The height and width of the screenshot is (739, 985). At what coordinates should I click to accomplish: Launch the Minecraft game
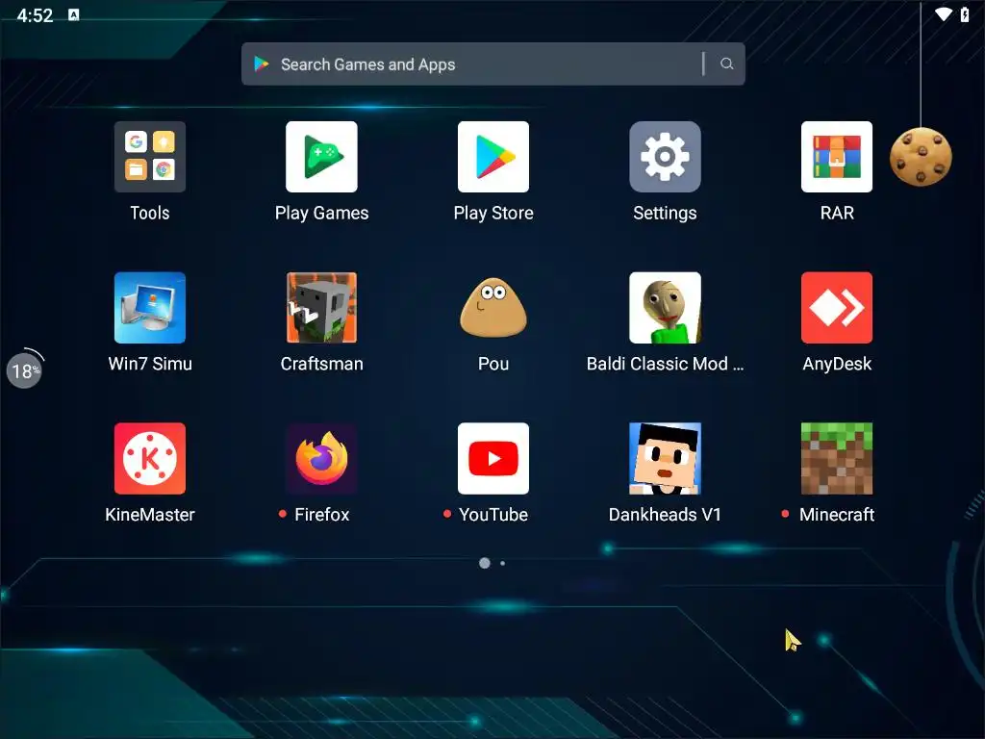click(837, 458)
